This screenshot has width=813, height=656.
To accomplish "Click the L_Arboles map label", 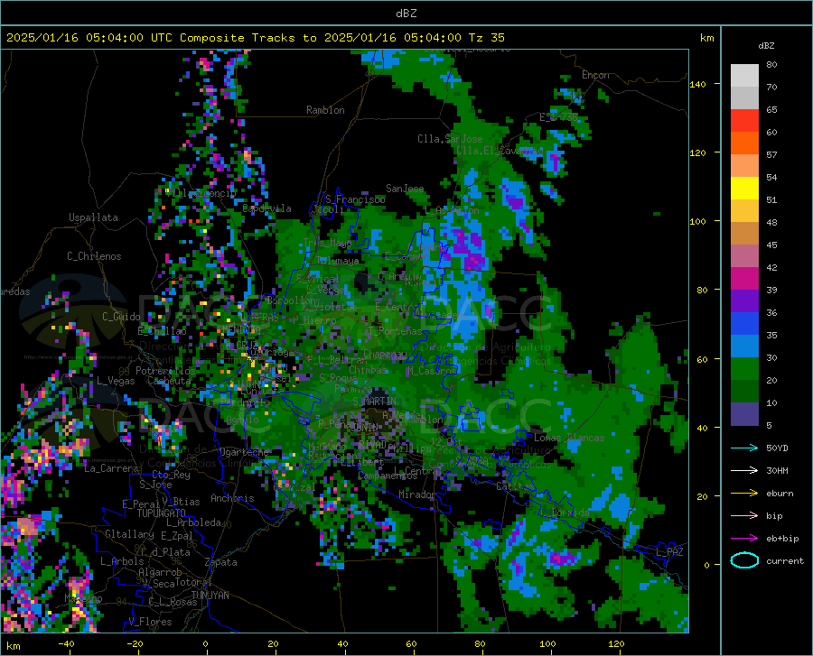I will (x=122, y=561).
